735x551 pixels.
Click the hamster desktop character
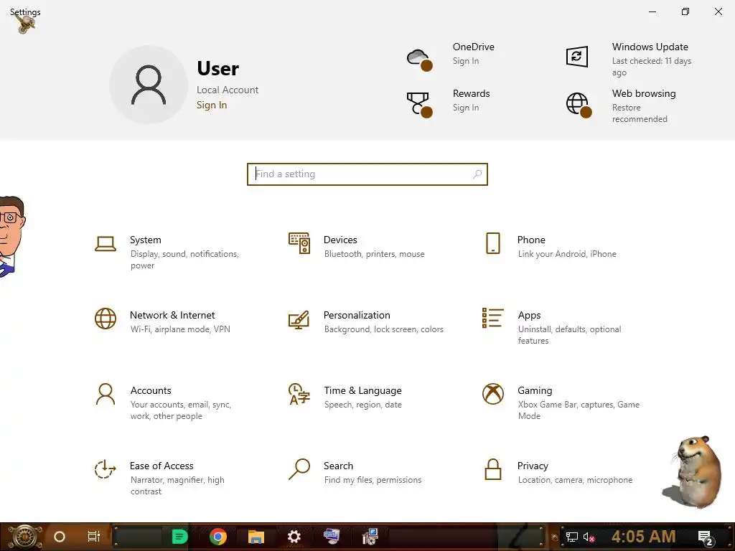pyautogui.click(x=693, y=472)
